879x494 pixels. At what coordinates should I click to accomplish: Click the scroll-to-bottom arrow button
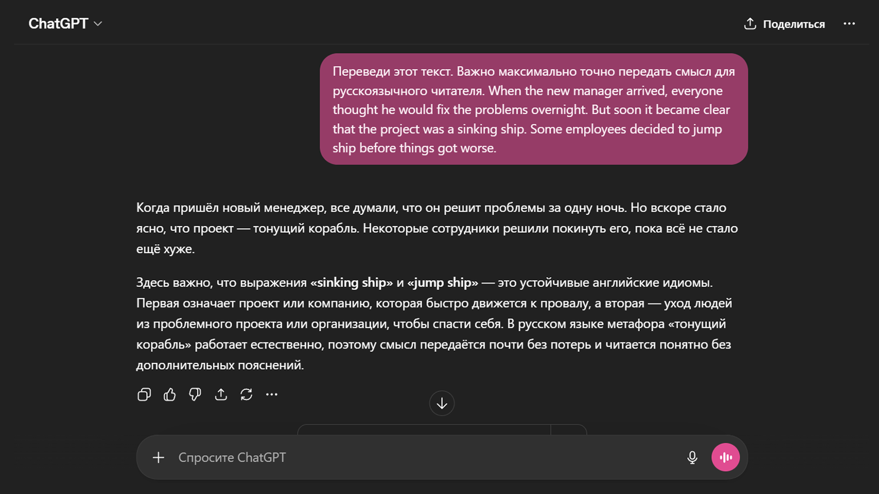pos(442,404)
